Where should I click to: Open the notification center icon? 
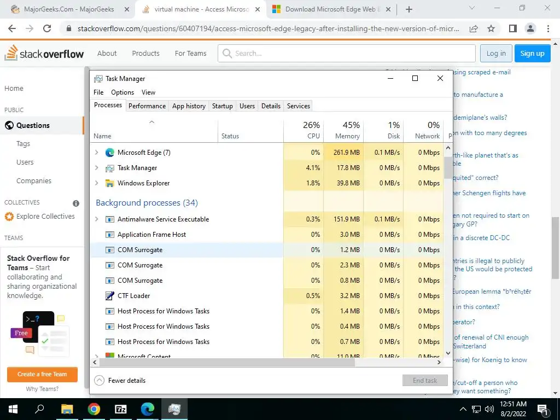click(x=542, y=409)
